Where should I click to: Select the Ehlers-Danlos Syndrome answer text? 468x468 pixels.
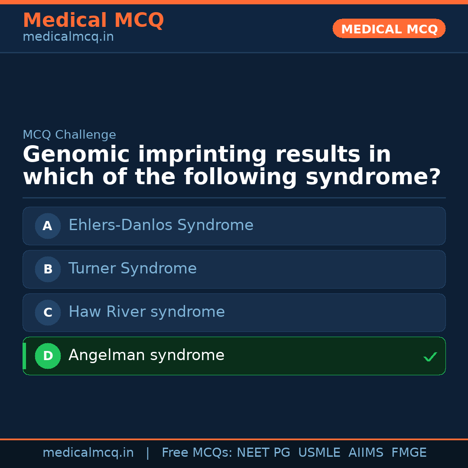161,225
